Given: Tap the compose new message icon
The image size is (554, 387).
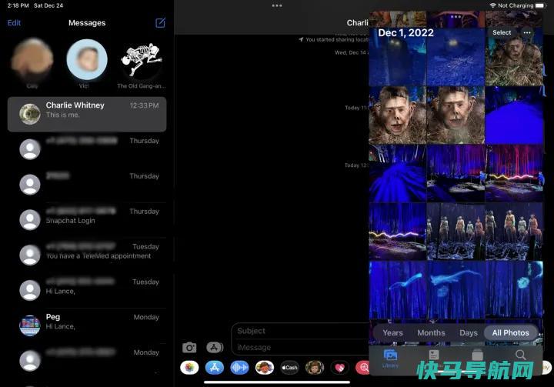Looking at the screenshot, I should click(160, 22).
